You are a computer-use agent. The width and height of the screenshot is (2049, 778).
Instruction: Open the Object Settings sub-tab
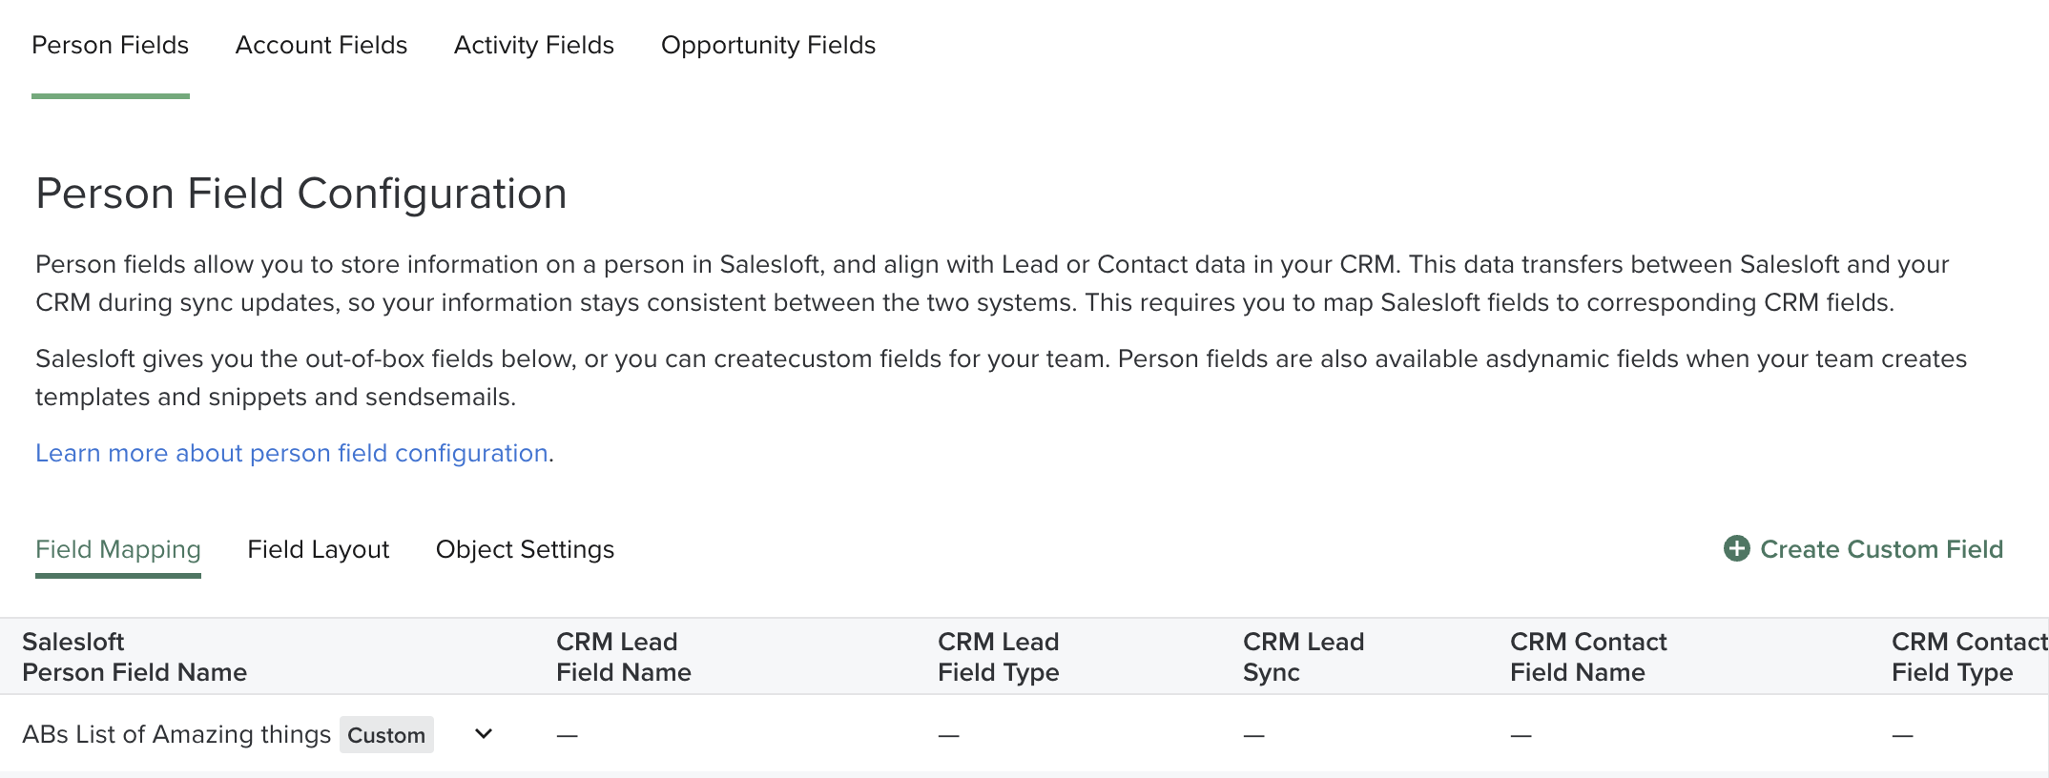(525, 549)
